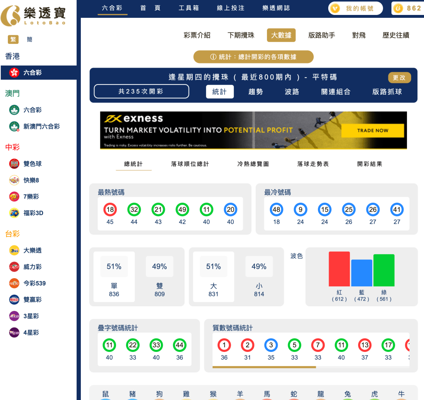Select the 威力彩 icon
The image size is (424, 400).
coord(14,267)
